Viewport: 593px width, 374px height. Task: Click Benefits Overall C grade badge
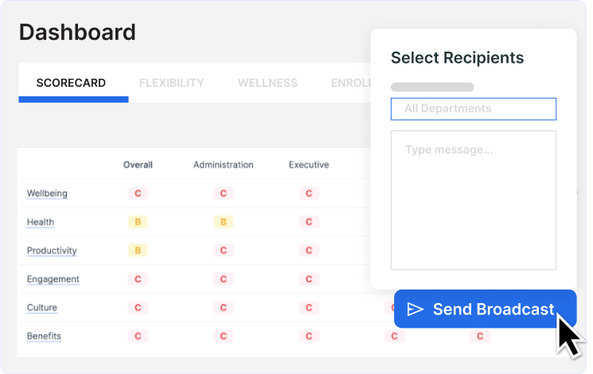click(x=138, y=336)
